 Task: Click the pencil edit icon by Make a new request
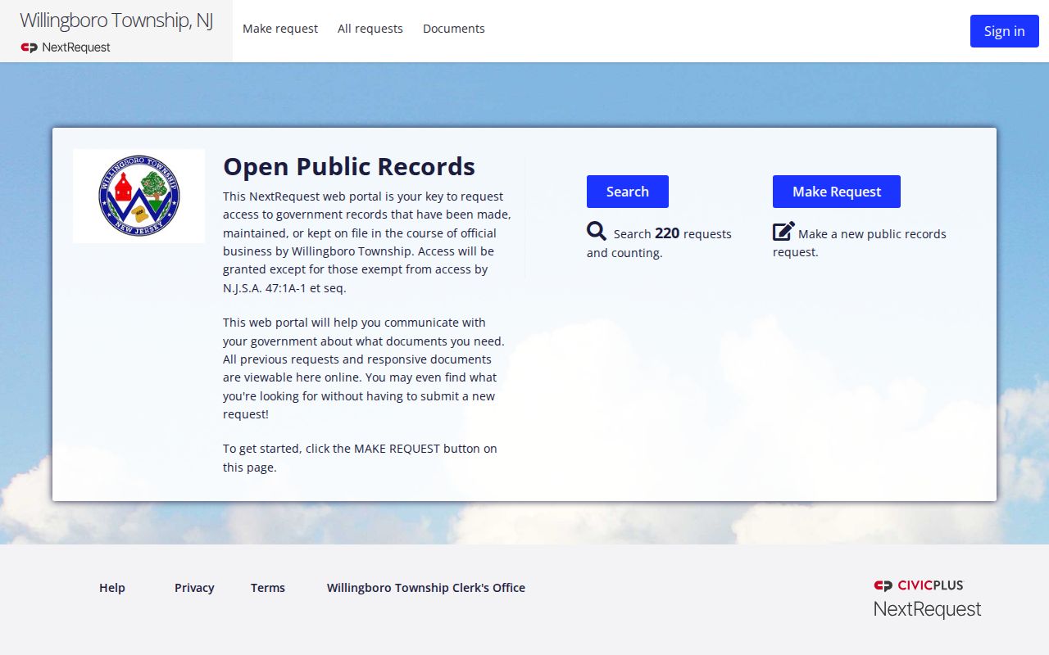(783, 231)
